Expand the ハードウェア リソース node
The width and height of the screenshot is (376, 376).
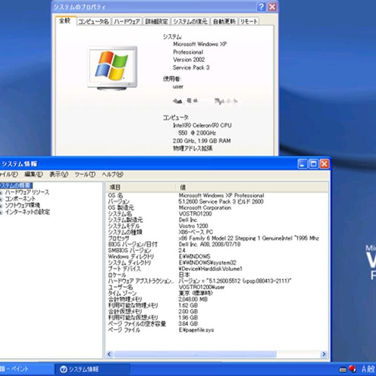coord(1,192)
